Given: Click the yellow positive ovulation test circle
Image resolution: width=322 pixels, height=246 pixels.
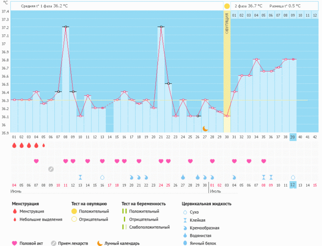Looking at the screenshot, I should (227, 6).
